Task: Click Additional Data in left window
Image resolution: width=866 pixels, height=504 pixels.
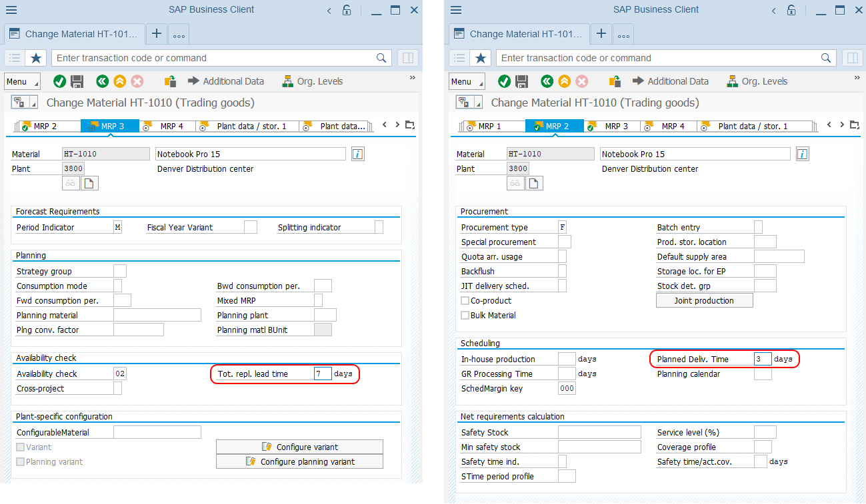Action: click(226, 81)
